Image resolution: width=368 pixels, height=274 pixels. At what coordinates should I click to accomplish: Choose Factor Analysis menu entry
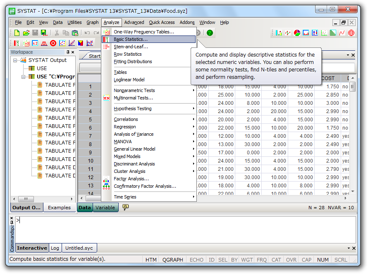[x=148, y=179]
